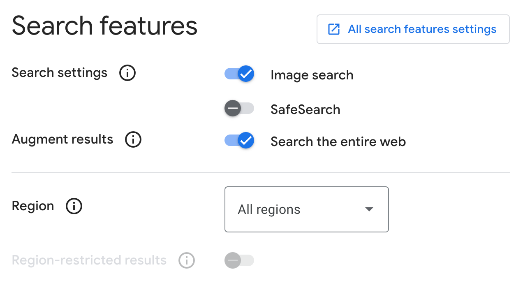Screen dimensions: 523x283
Task: Click the Search features heading
Action: pos(104,26)
